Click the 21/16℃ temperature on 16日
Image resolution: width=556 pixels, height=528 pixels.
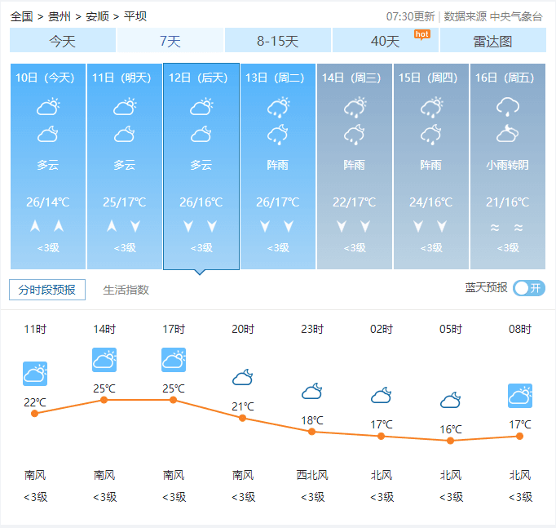click(x=508, y=202)
